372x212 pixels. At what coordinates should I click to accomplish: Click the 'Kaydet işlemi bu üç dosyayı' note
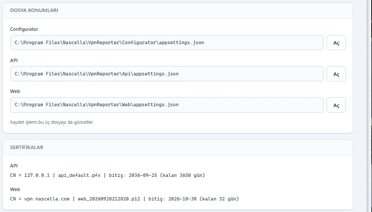click(x=52, y=122)
